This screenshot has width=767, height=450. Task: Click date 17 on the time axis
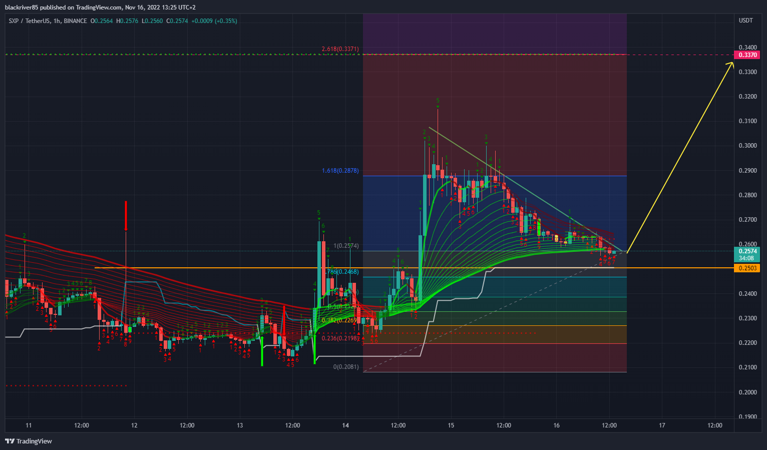[662, 425]
